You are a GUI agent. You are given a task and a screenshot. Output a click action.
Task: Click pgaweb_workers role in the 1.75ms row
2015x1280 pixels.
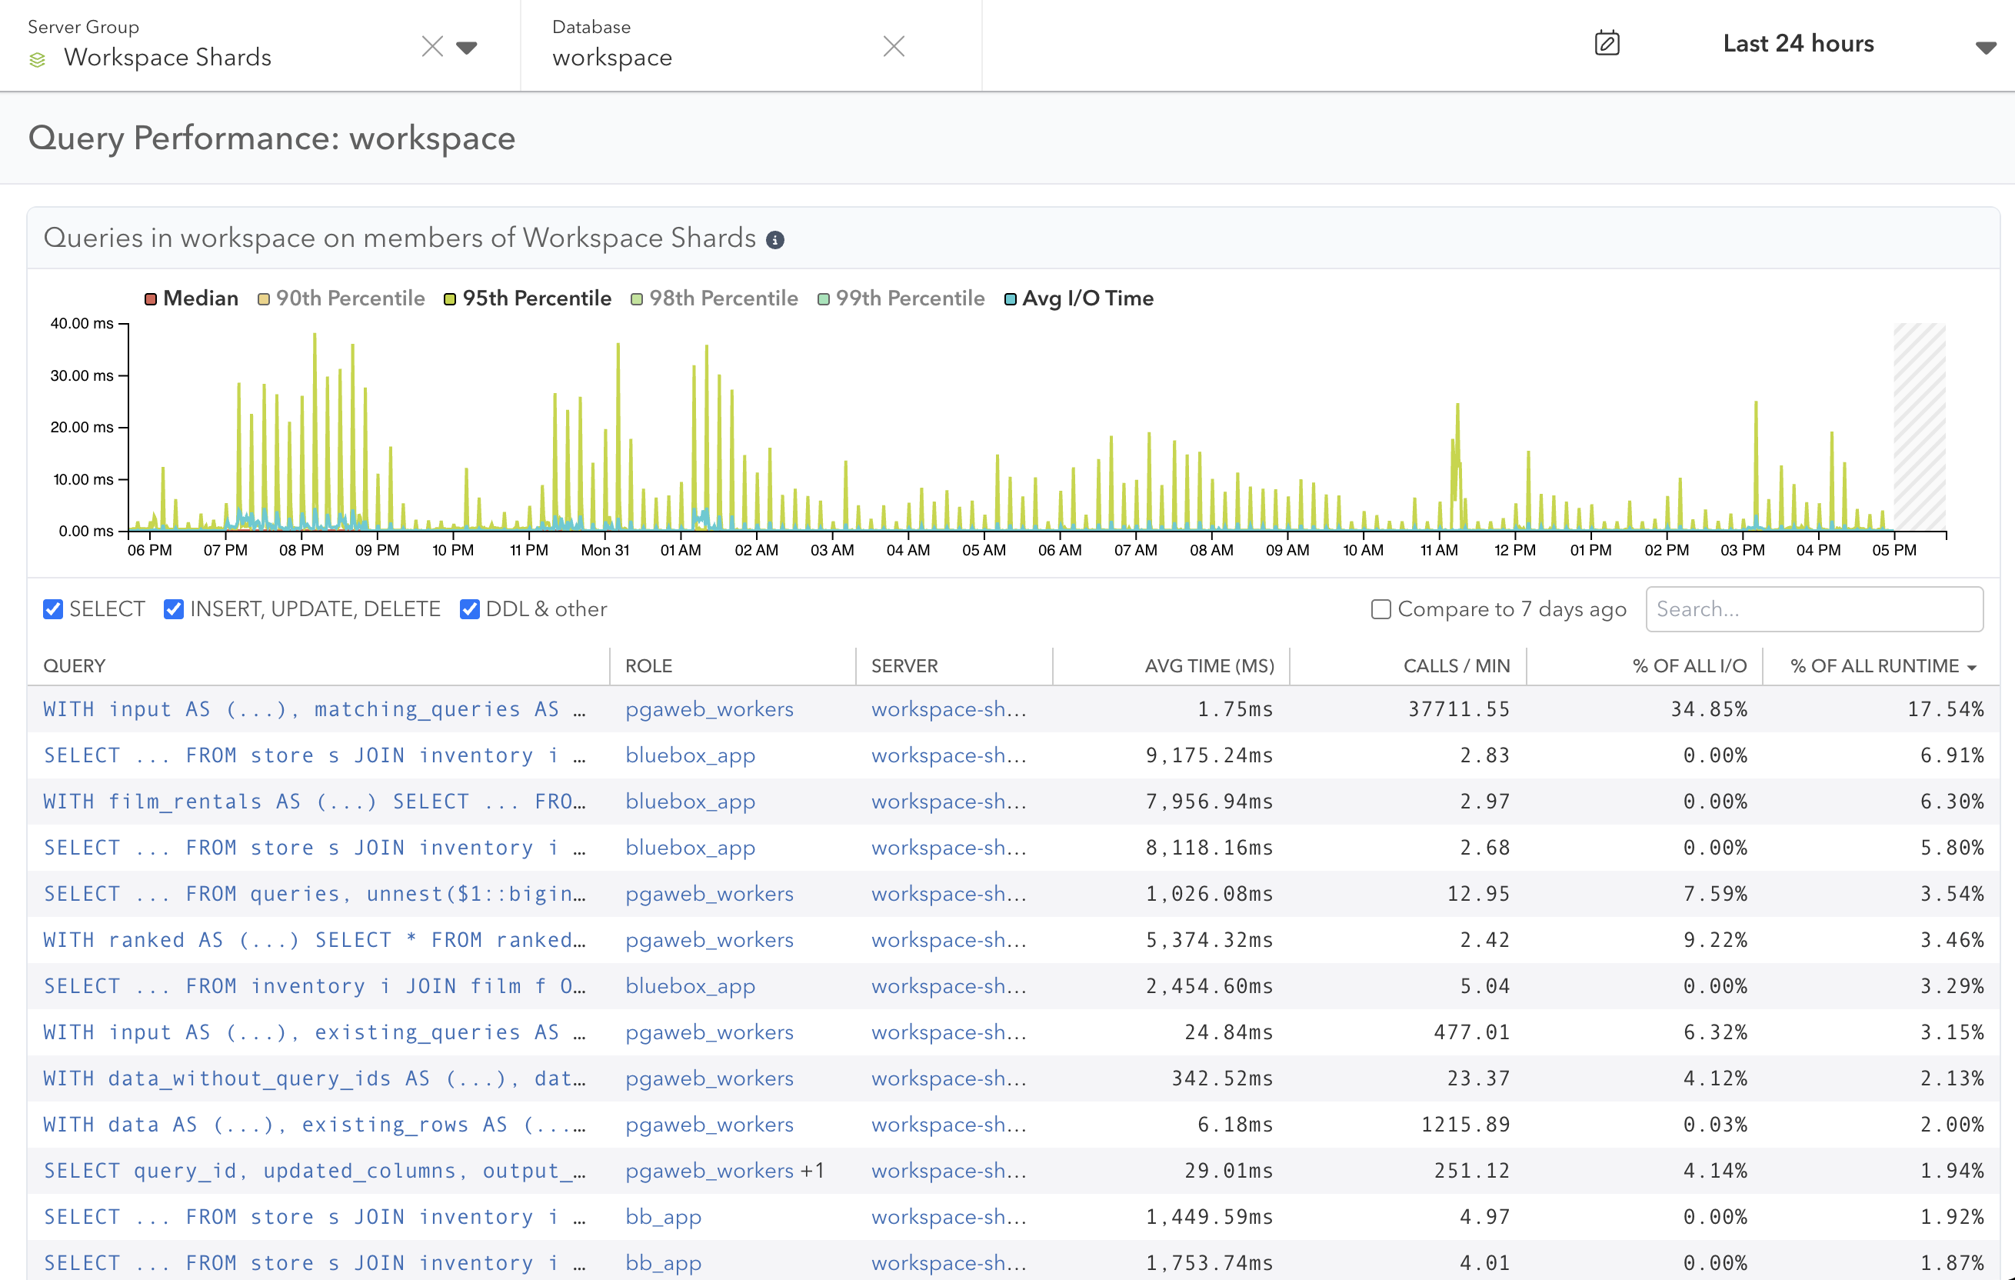click(x=710, y=710)
